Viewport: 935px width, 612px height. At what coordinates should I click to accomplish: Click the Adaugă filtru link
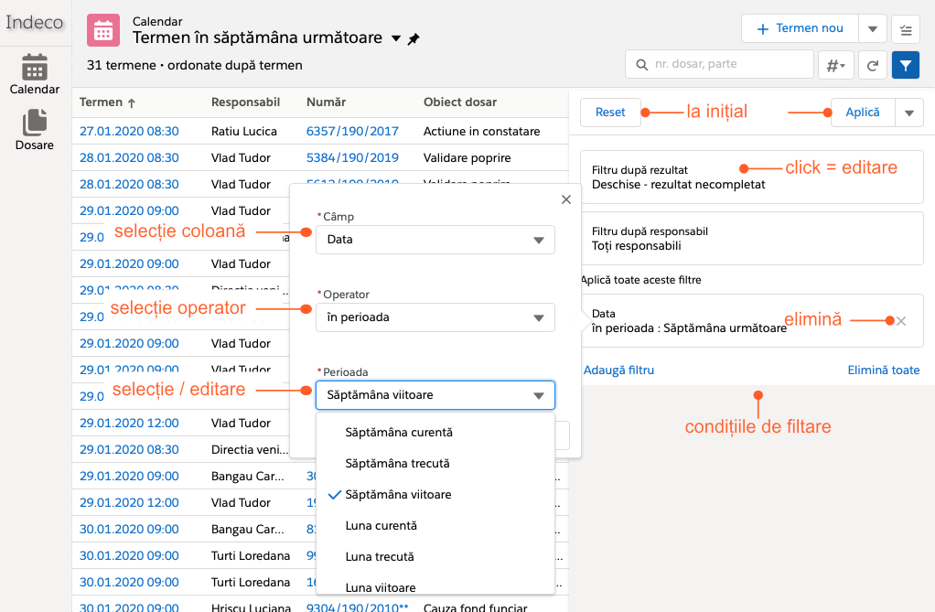[x=618, y=370]
